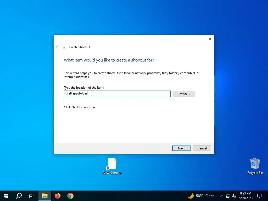The image size is (268, 201).
Task: Launch Google Chrome from the taskbar
Action: coord(70,196)
